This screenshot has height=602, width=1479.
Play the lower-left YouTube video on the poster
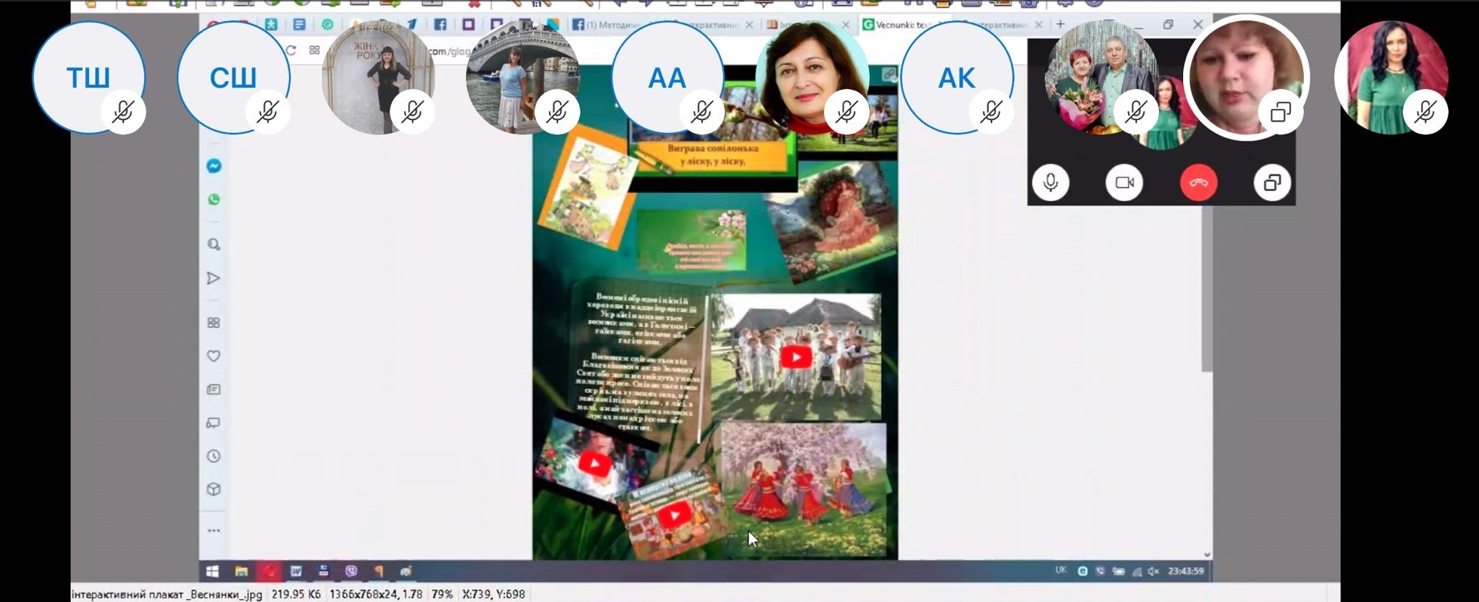pos(594,464)
